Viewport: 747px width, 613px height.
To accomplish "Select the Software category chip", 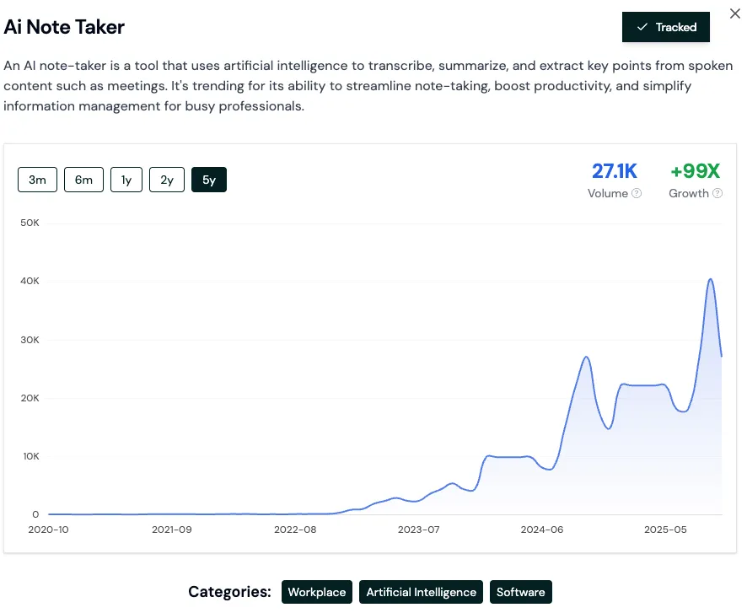I will pos(520,591).
